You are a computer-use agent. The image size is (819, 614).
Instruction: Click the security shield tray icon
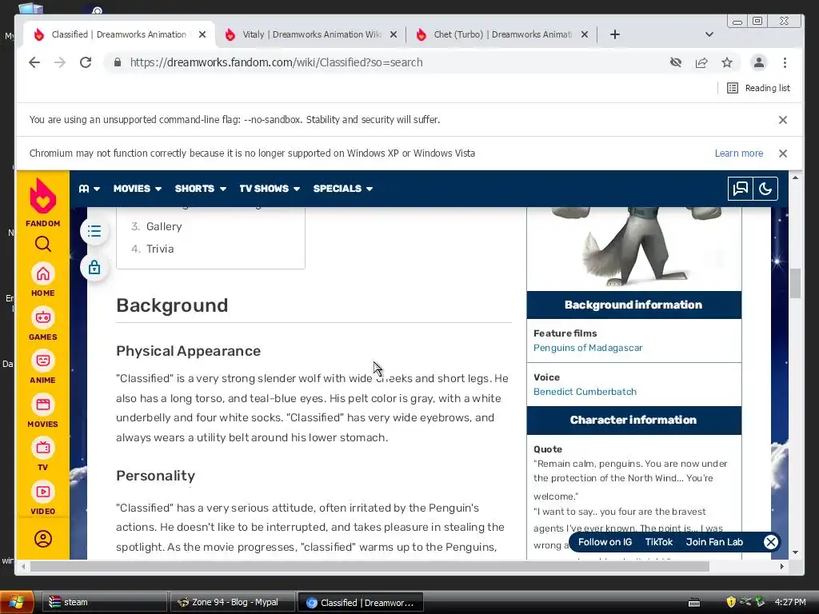tap(731, 602)
